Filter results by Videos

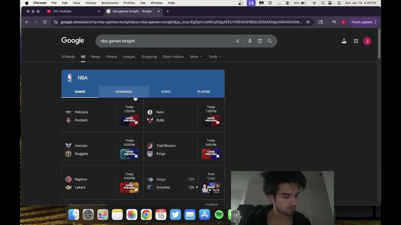pos(112,57)
